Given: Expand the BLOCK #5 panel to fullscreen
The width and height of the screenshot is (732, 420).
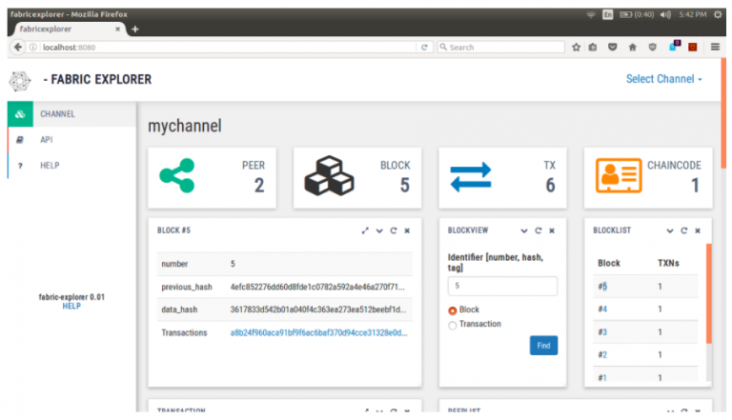Looking at the screenshot, I should 365,230.
